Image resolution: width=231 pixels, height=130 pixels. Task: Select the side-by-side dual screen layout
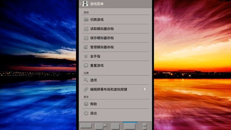[x=86, y=126]
